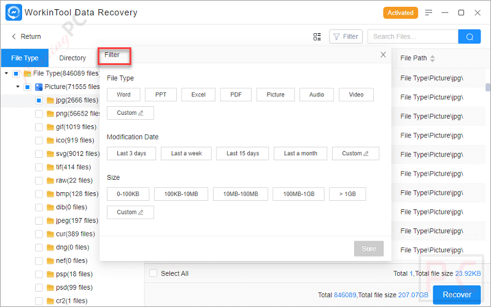Toggle the Picture category checkbox
491x307 pixels.
tap(27, 87)
